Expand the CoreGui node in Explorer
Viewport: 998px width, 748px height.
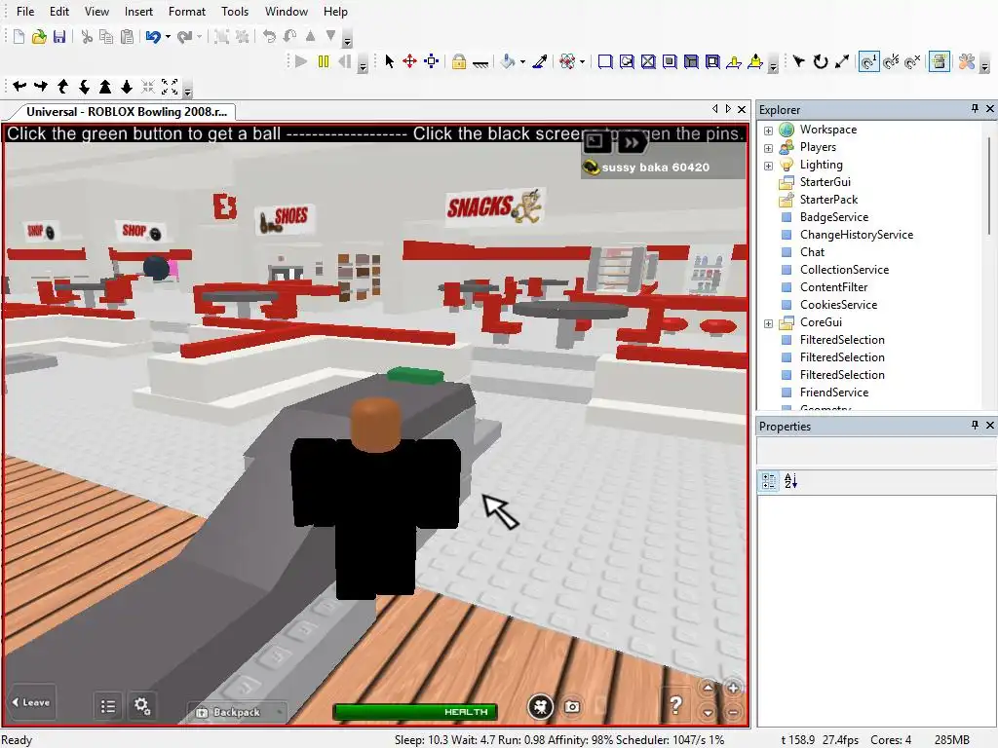click(x=768, y=323)
